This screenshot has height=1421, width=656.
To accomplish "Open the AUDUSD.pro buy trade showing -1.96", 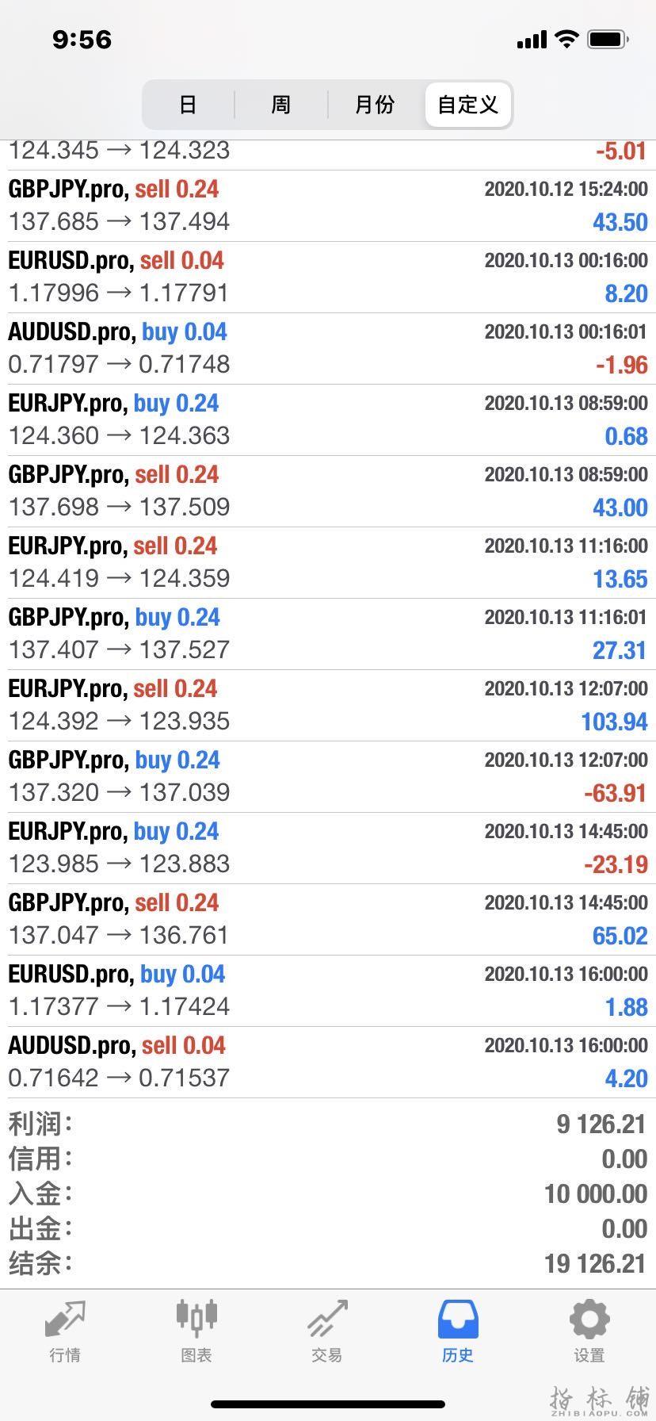I will coord(328,349).
